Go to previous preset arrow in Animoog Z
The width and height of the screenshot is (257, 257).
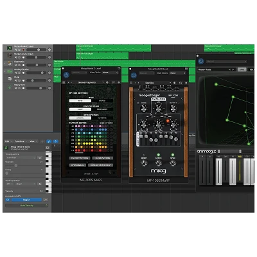(229, 69)
